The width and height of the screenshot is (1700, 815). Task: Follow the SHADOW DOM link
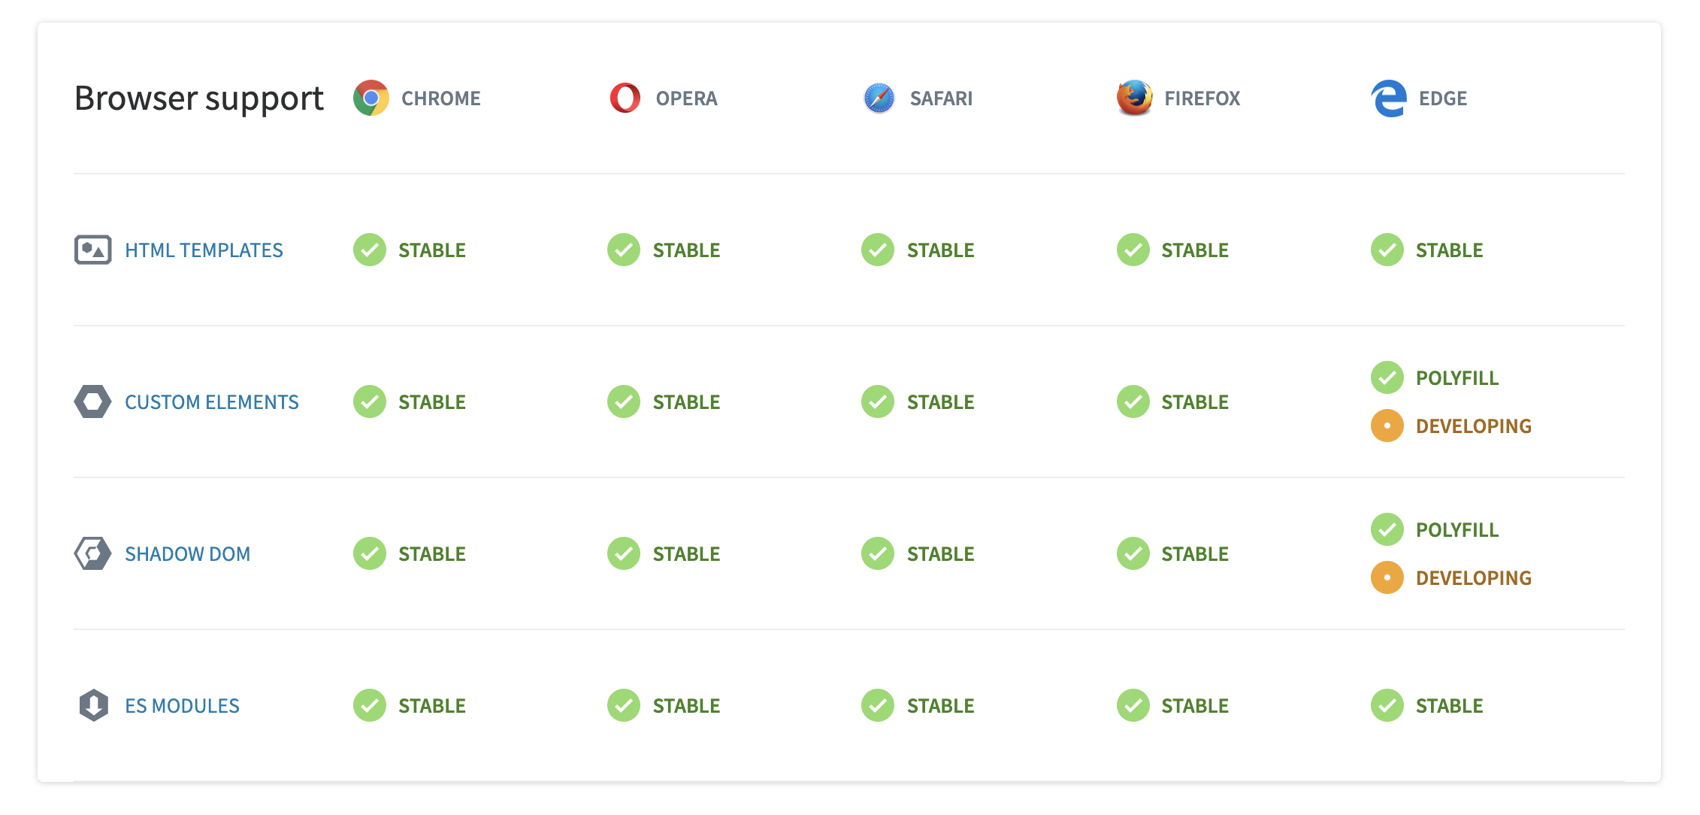187,554
